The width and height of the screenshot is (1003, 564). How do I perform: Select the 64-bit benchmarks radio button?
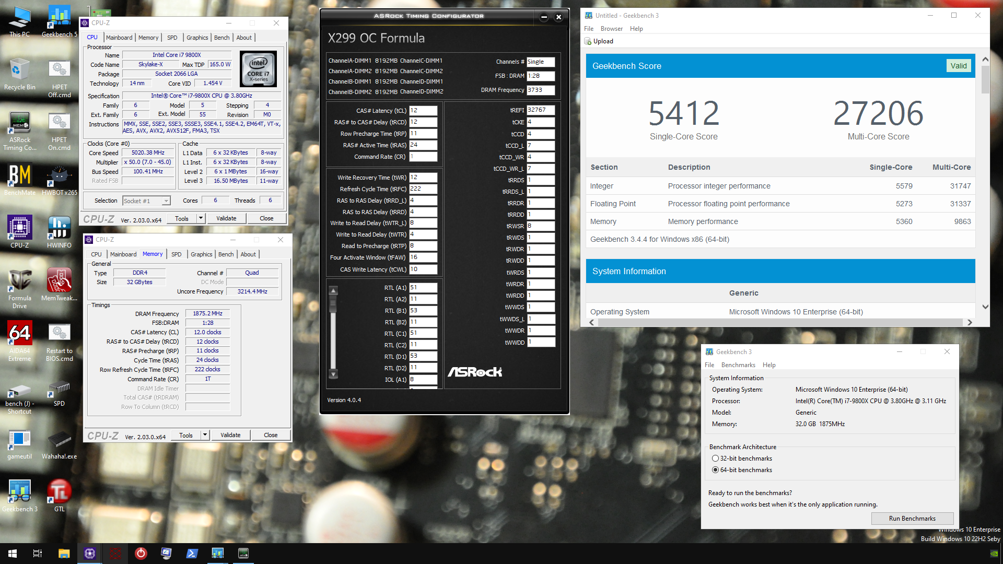point(715,470)
